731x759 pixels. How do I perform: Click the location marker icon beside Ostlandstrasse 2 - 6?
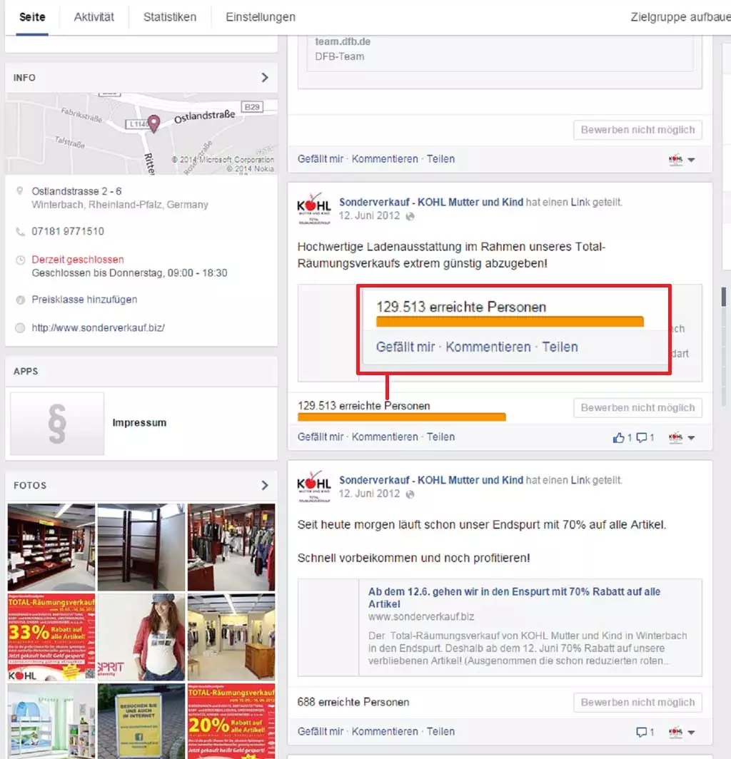(x=20, y=191)
